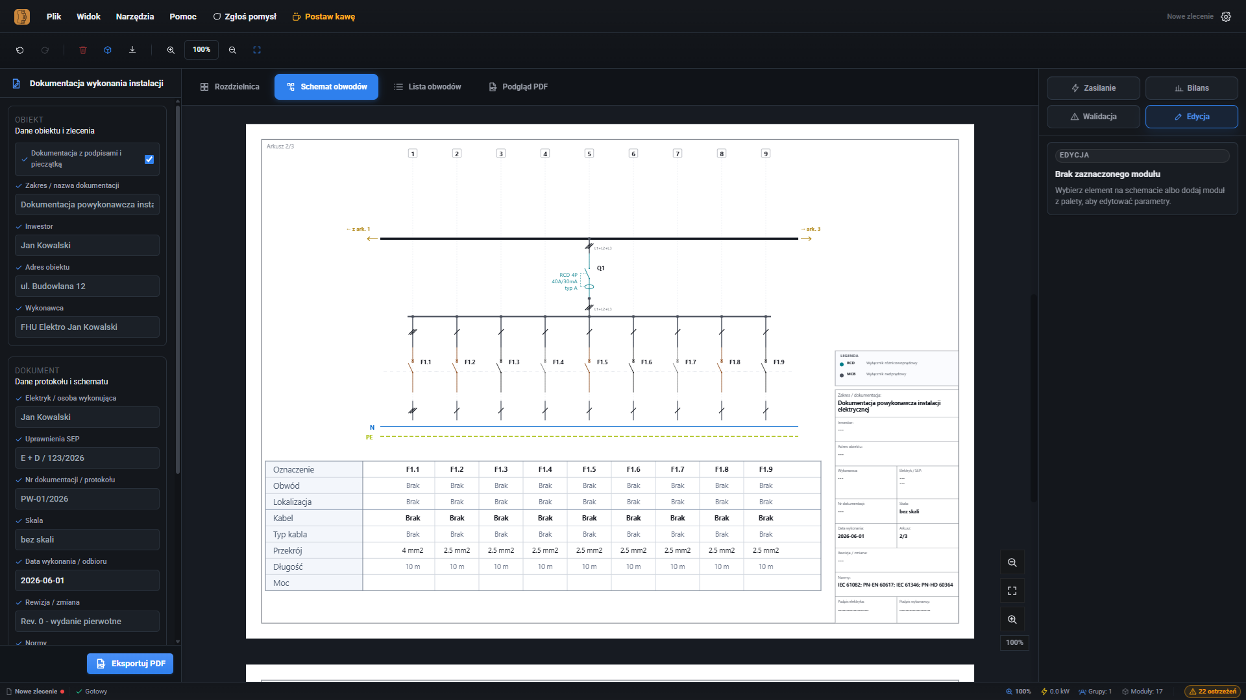1246x700 pixels.
Task: Zoom out using the top toolbar magnifier
Action: coord(232,50)
